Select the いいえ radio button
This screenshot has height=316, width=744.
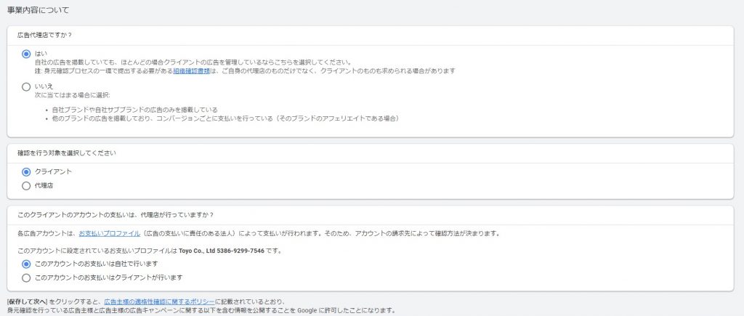coord(26,87)
